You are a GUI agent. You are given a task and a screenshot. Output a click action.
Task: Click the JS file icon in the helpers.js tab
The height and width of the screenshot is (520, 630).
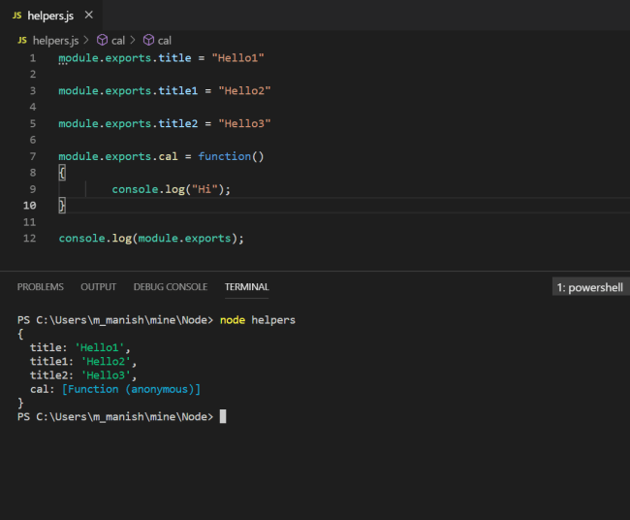pyautogui.click(x=16, y=16)
